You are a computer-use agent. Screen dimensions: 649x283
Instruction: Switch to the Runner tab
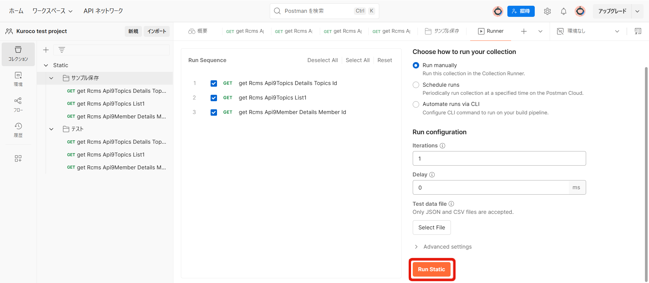tap(491, 31)
